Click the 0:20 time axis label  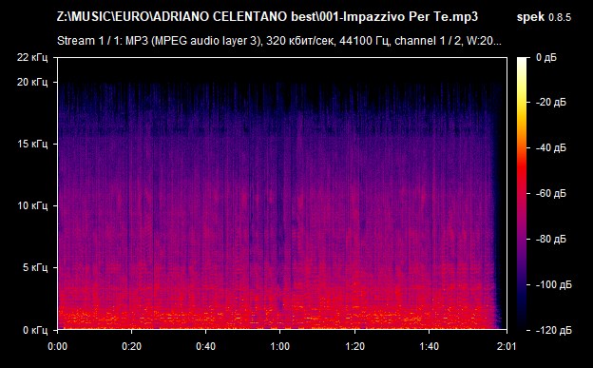[x=131, y=346]
